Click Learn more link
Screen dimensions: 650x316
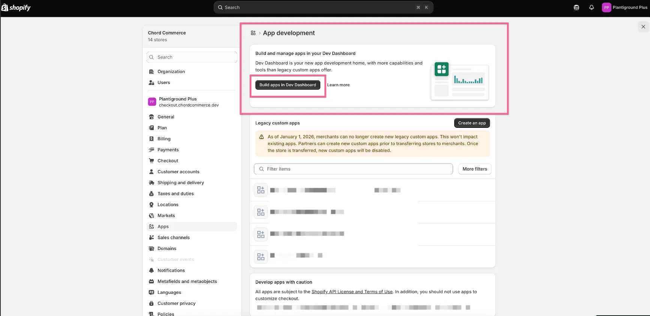[x=338, y=85]
